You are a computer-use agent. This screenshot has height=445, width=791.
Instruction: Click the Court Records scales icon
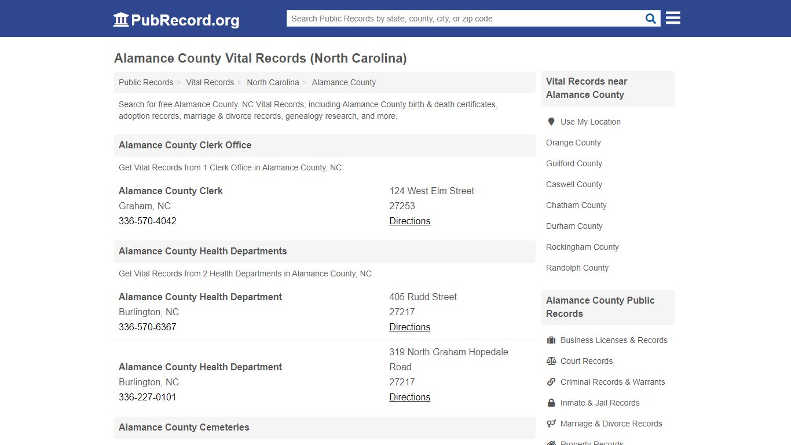coord(551,361)
